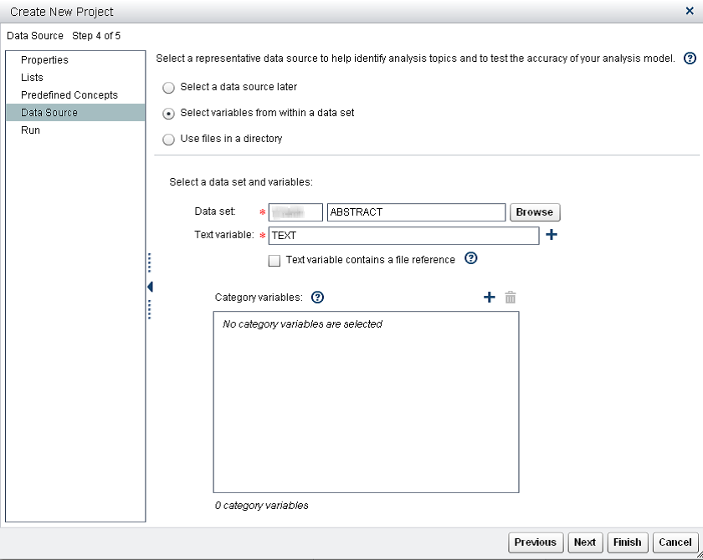
Task: Click the ABSTRACT data set name field
Action: click(x=417, y=212)
